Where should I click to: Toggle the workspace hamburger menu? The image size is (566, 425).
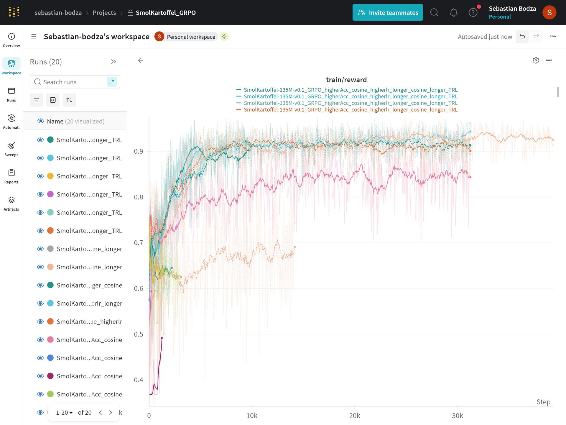click(x=34, y=37)
